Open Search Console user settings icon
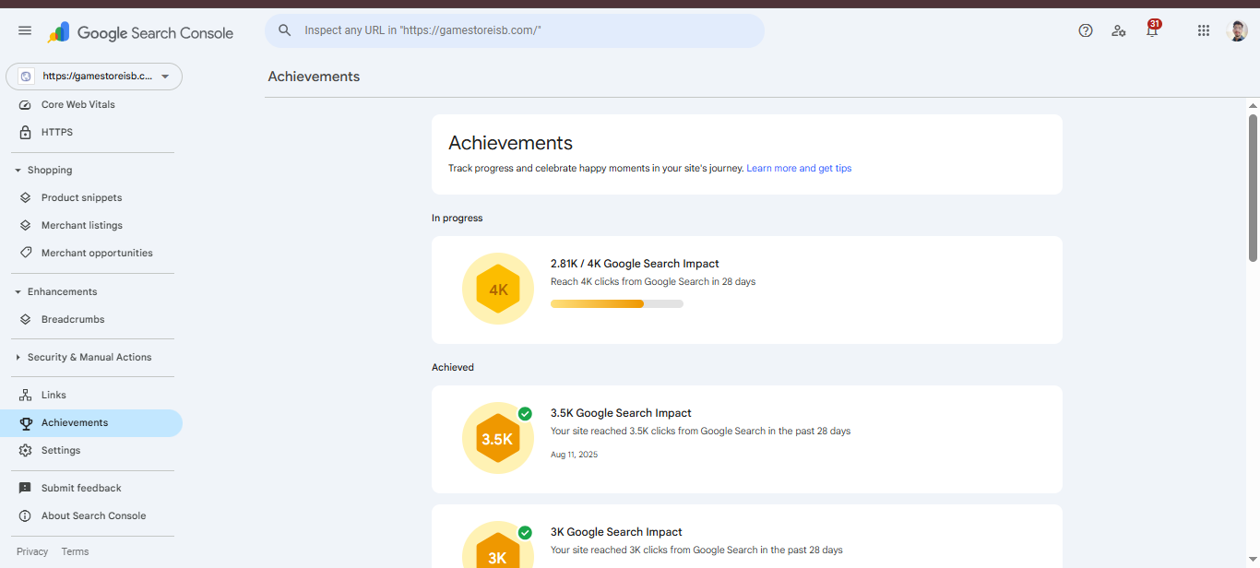This screenshot has height=568, width=1260. pos(1119,30)
